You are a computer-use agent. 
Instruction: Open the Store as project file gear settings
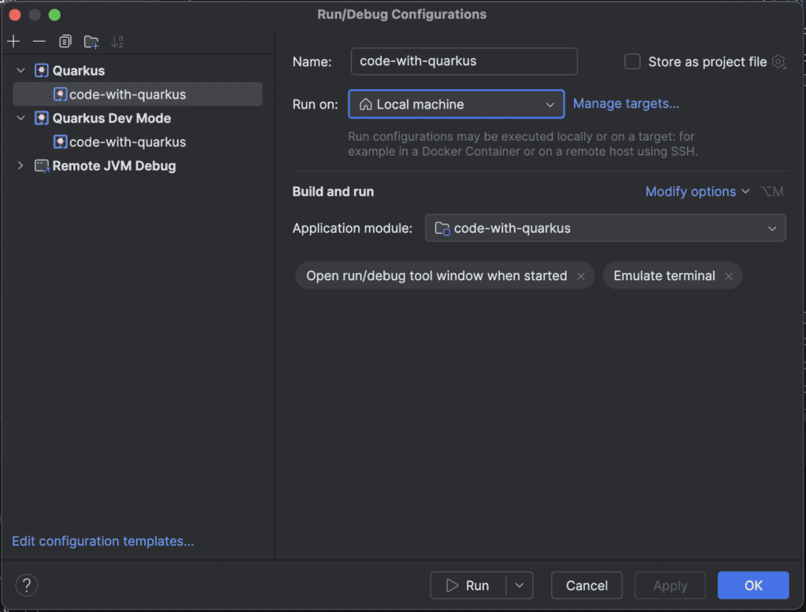(x=778, y=61)
